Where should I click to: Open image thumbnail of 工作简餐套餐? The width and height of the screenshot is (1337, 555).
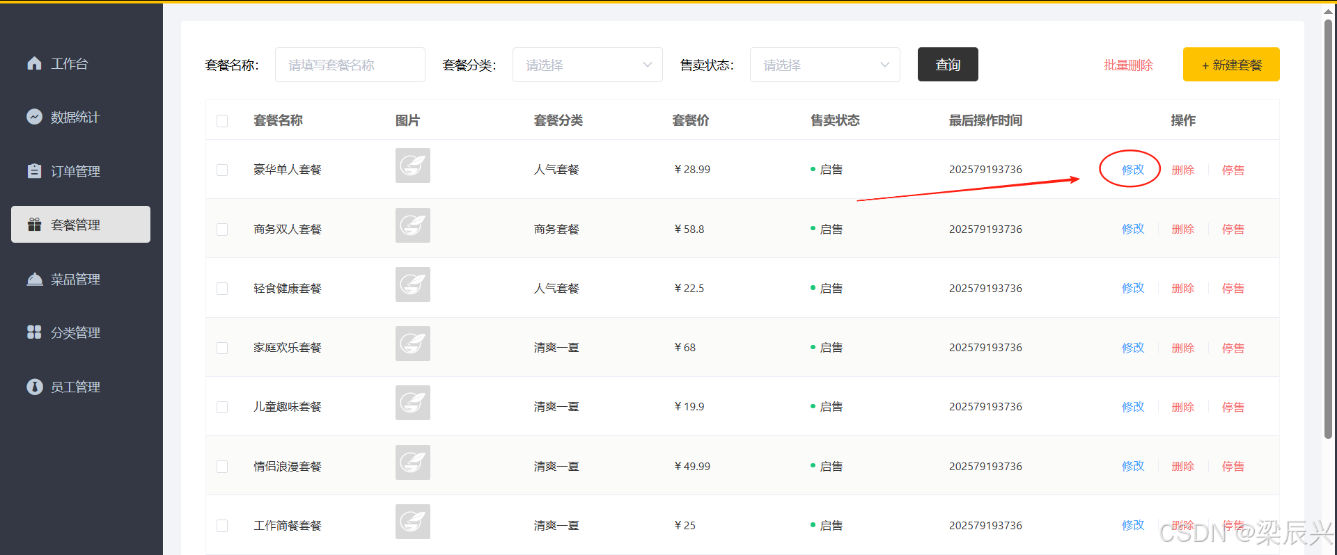coord(413,522)
